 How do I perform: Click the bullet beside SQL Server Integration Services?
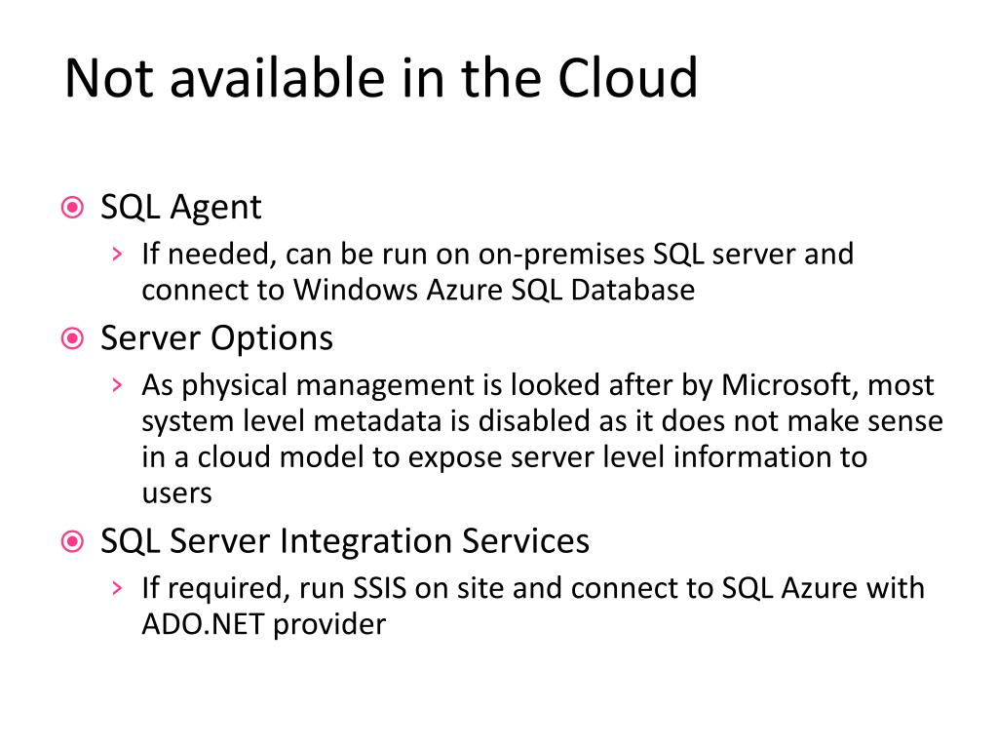72,542
